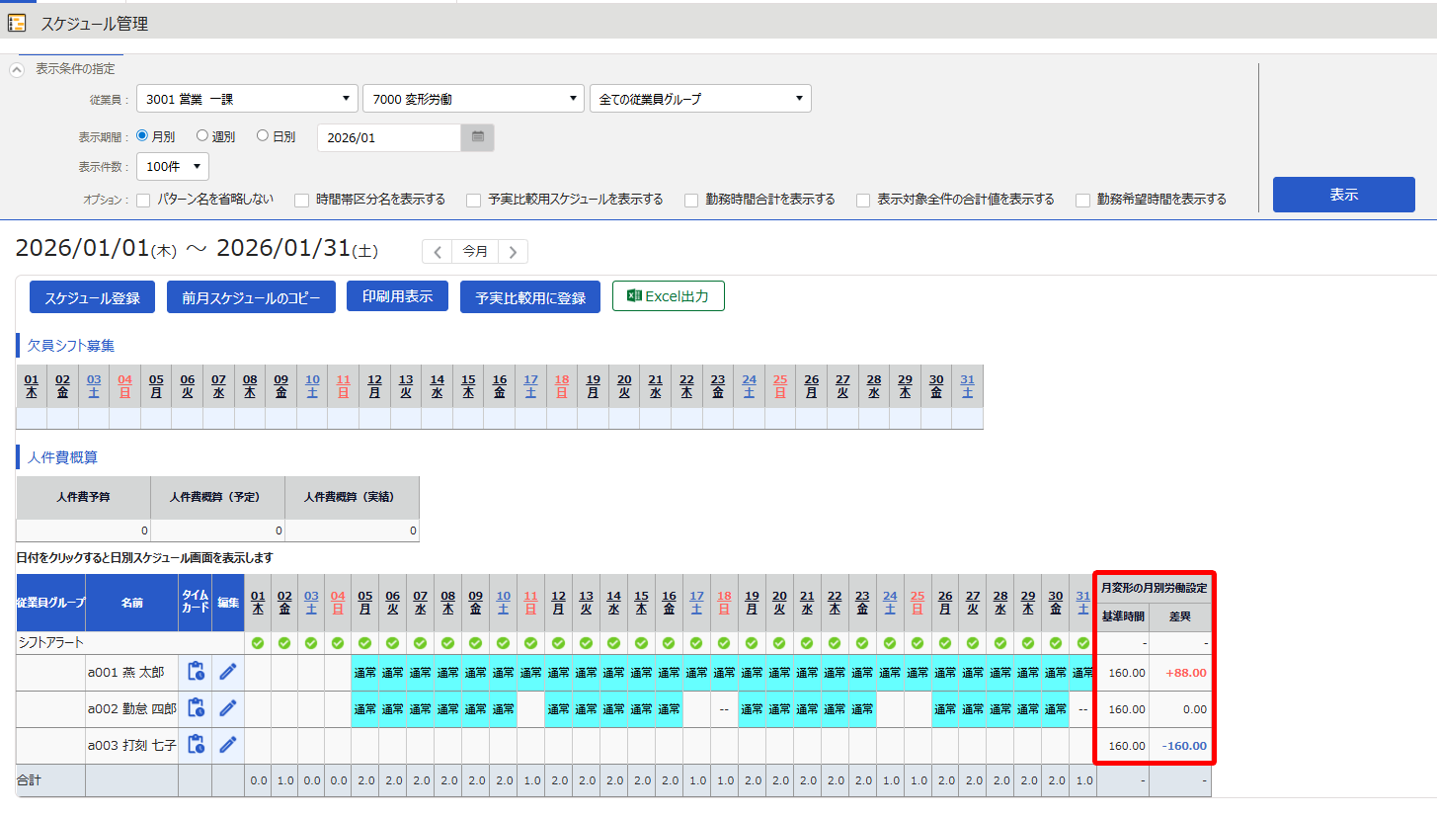The image size is (1437, 817).
Task: Open the 3001 営業 一課 department dropdown
Action: coord(247,99)
